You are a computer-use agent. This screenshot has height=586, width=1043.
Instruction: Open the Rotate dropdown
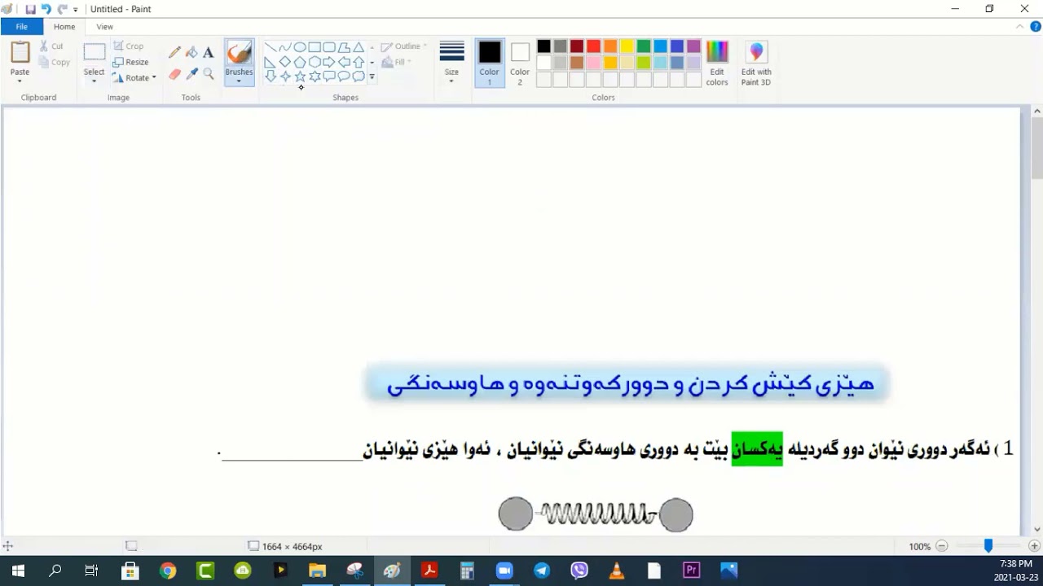coord(134,78)
